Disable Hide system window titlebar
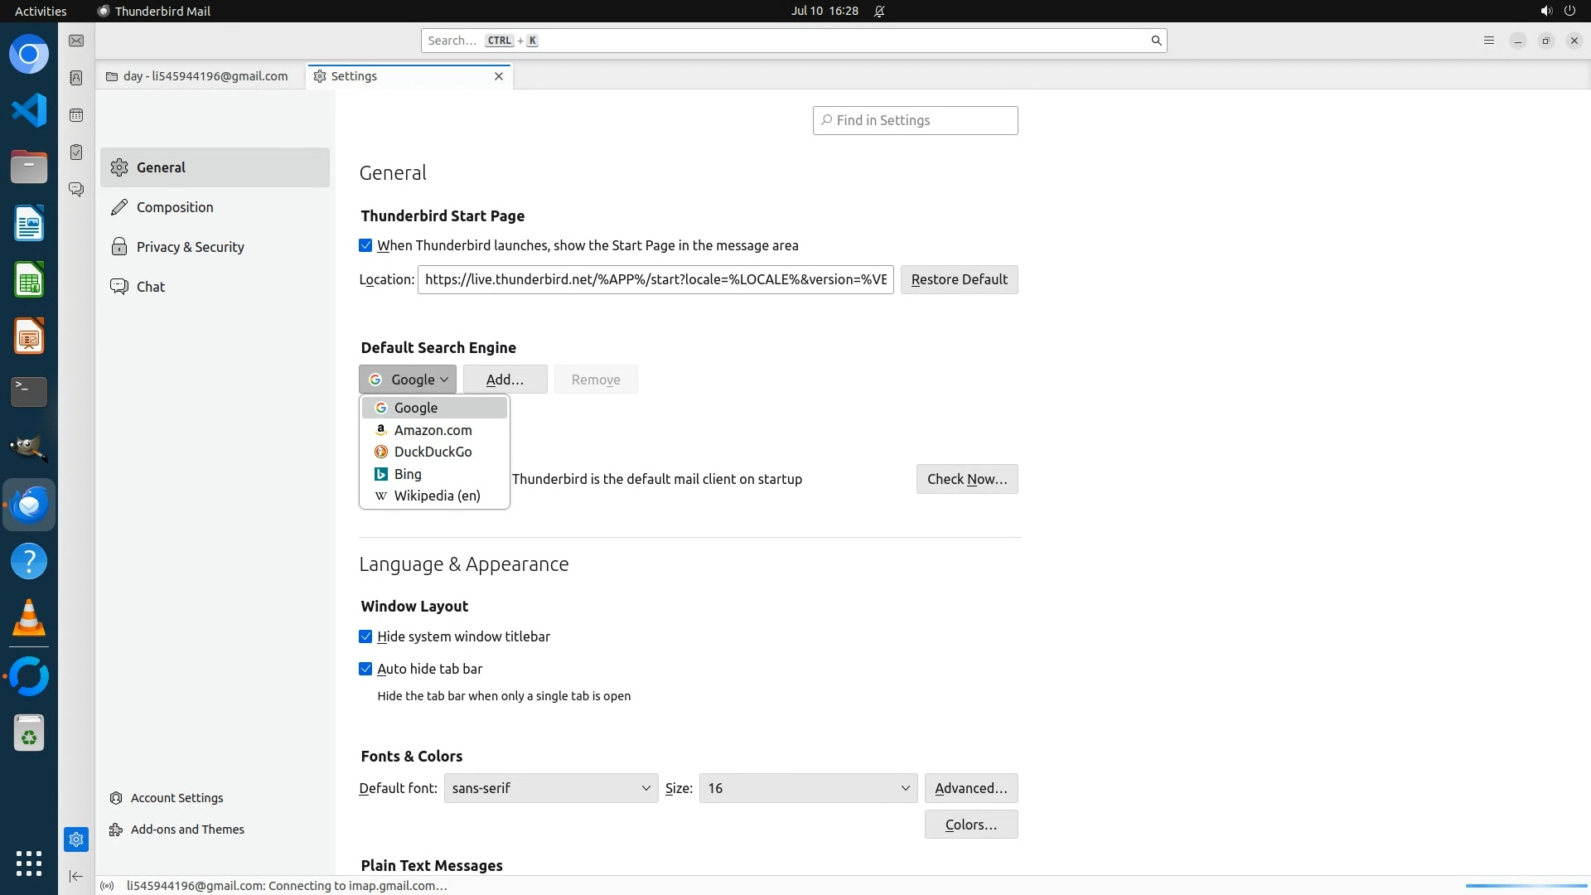 point(365,636)
